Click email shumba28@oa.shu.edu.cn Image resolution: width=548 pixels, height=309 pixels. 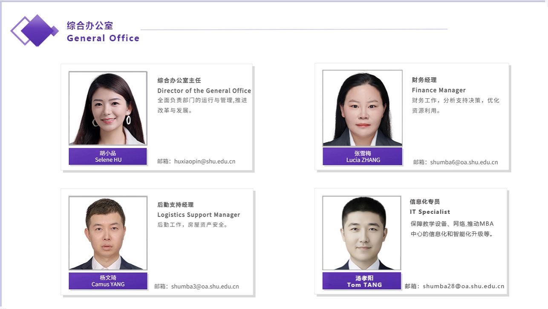[x=463, y=286]
